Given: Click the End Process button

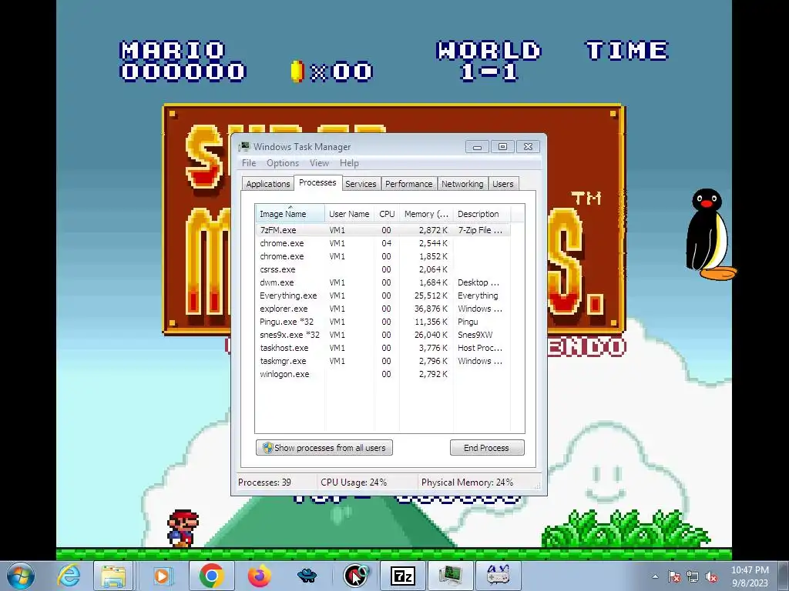Looking at the screenshot, I should [x=487, y=447].
